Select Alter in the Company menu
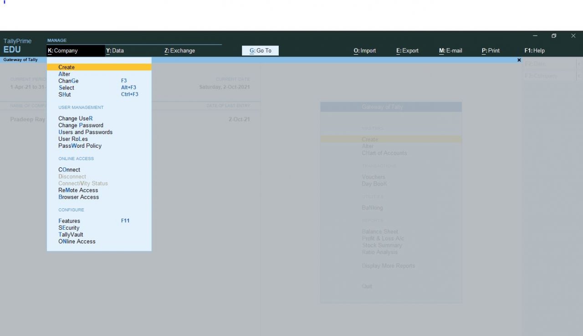The image size is (583, 336). [64, 74]
